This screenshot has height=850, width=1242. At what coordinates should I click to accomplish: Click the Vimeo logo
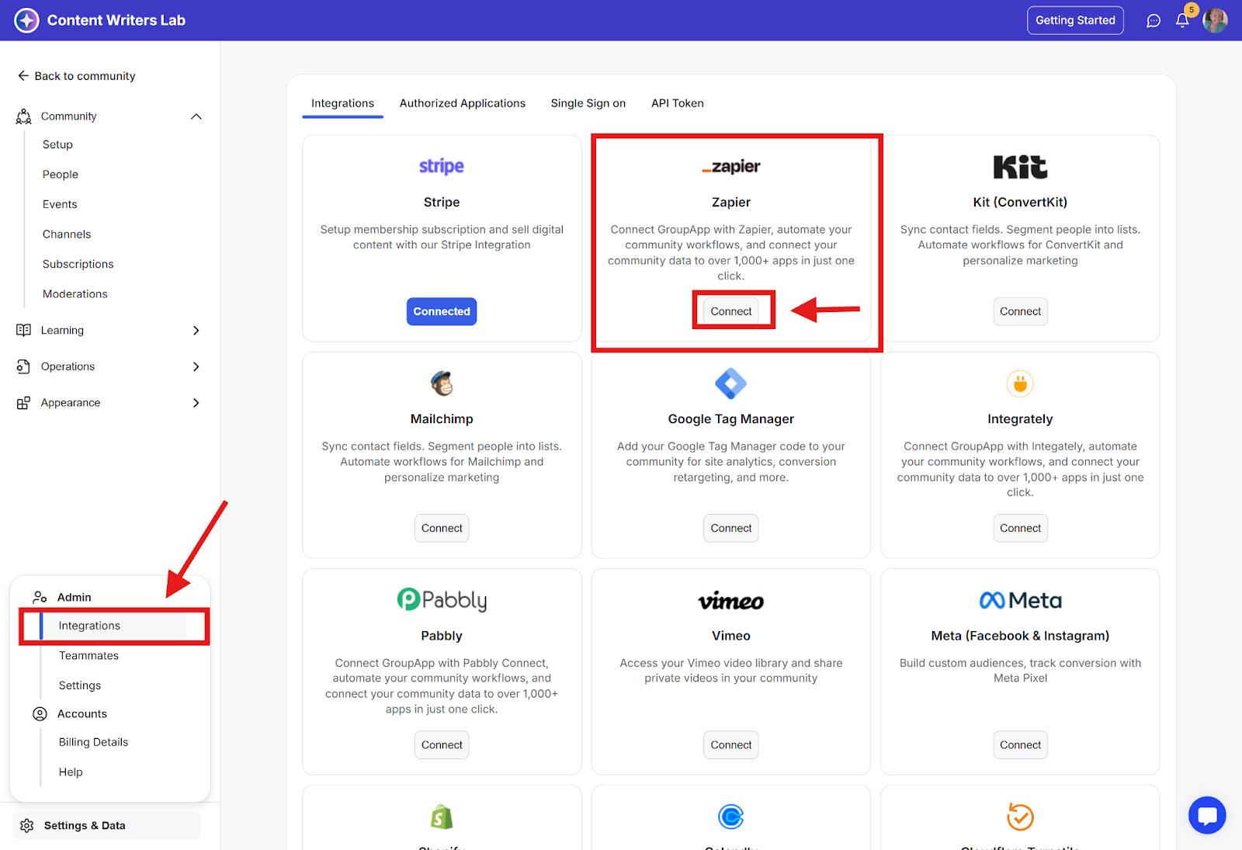point(731,601)
